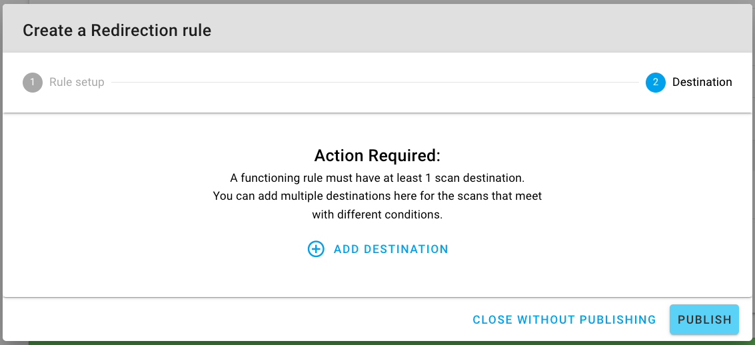The height and width of the screenshot is (345, 755).
Task: Click the step 2 number circle
Action: click(x=655, y=83)
